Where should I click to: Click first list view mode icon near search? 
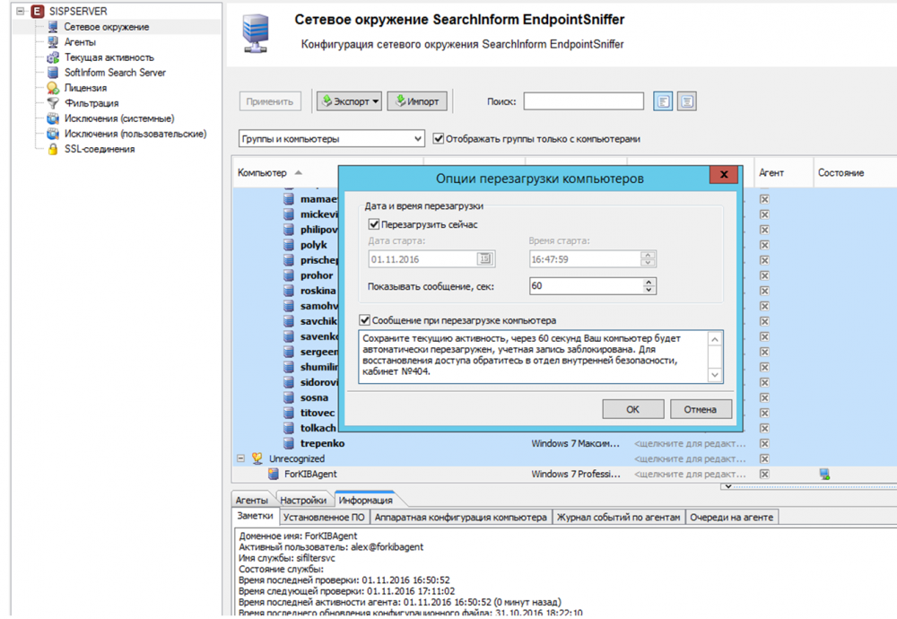pos(663,101)
